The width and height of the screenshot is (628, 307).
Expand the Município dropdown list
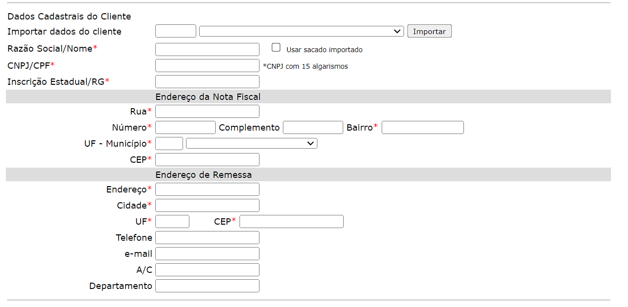pos(251,143)
